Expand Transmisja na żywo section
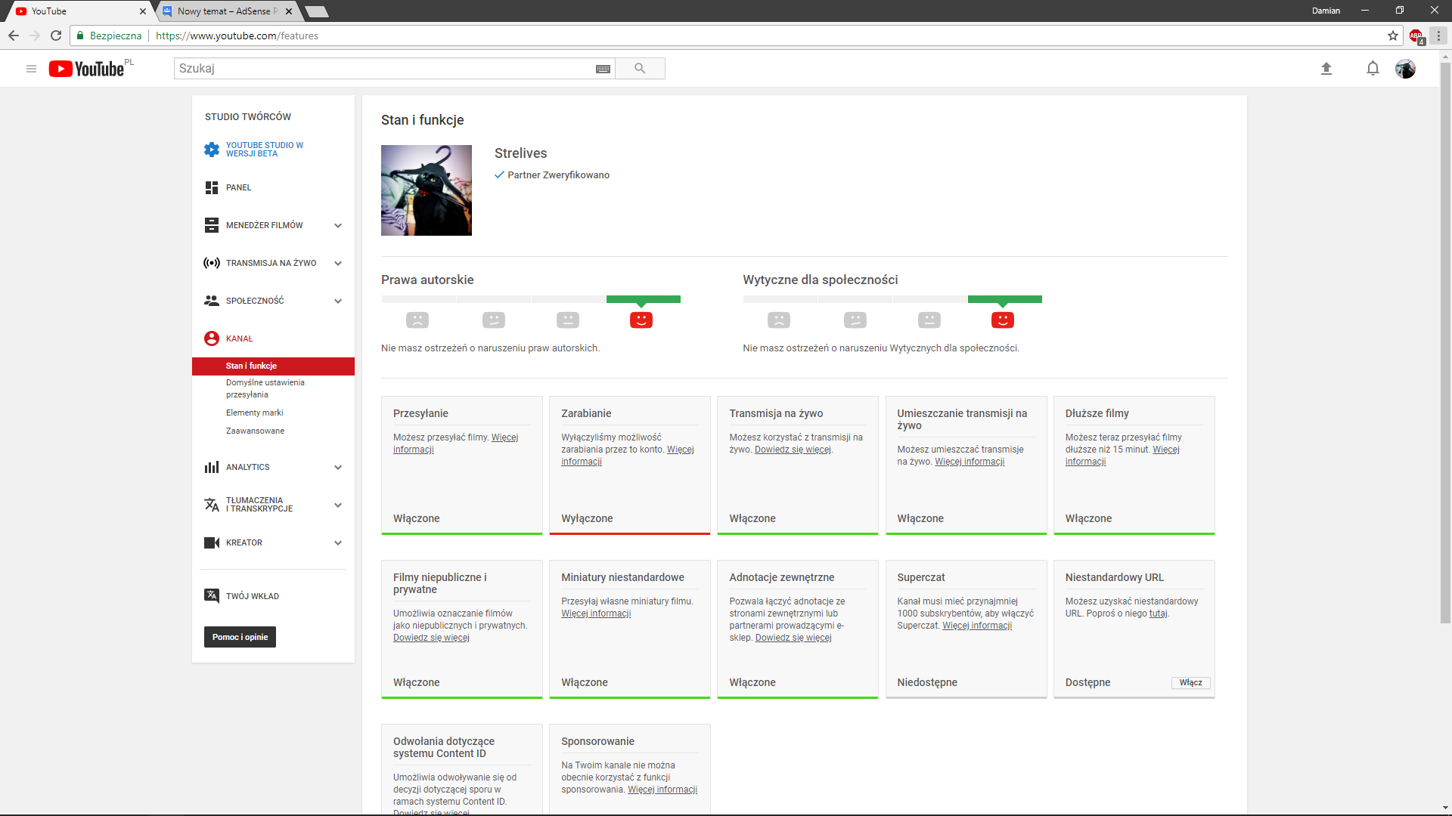Viewport: 1452px width, 816px height. (338, 263)
